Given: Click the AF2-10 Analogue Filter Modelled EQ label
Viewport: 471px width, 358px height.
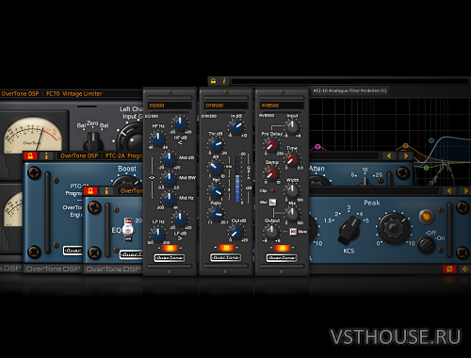Looking at the screenshot, I should [x=349, y=90].
